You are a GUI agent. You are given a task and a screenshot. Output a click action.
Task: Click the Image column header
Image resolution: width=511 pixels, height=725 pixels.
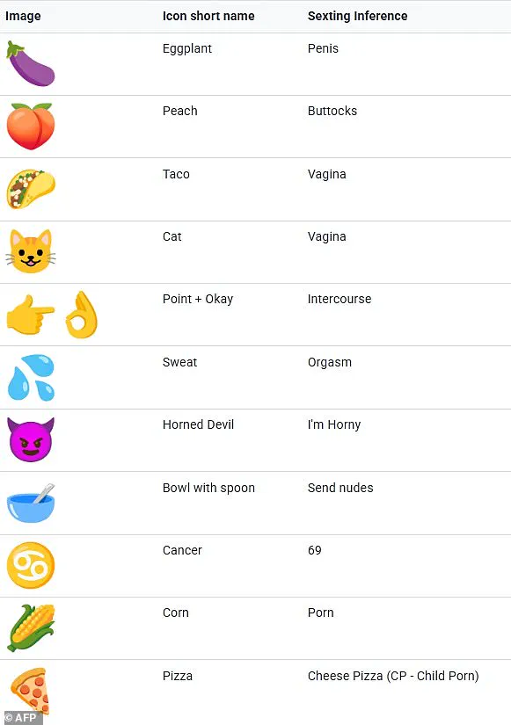point(23,16)
